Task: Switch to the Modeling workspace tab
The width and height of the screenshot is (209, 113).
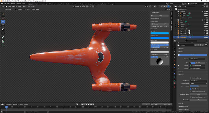Action: (37, 4)
